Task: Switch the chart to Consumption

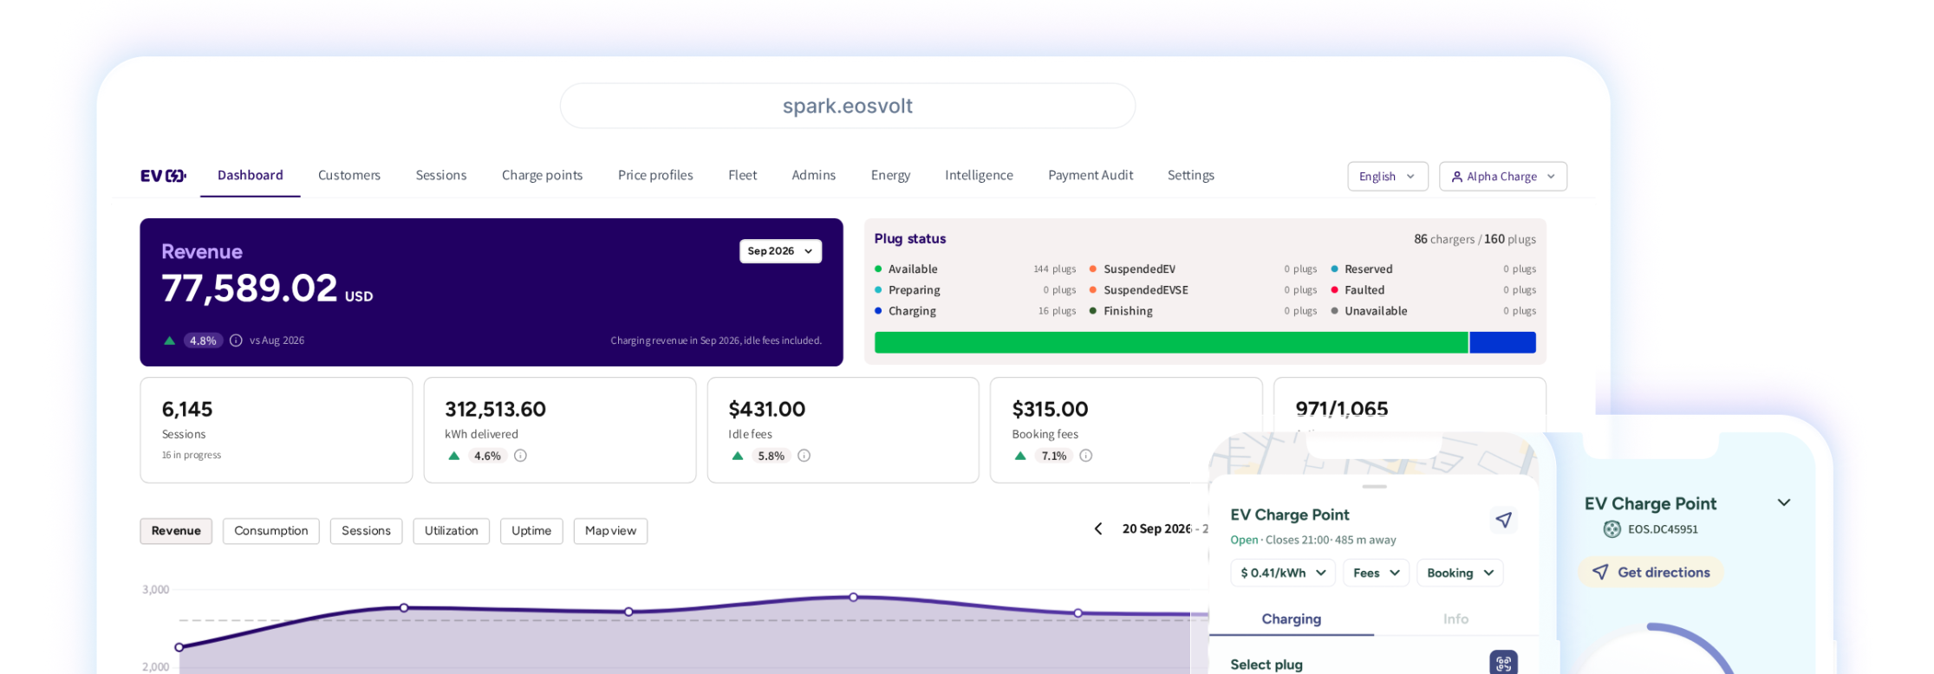Action: pos(271,531)
